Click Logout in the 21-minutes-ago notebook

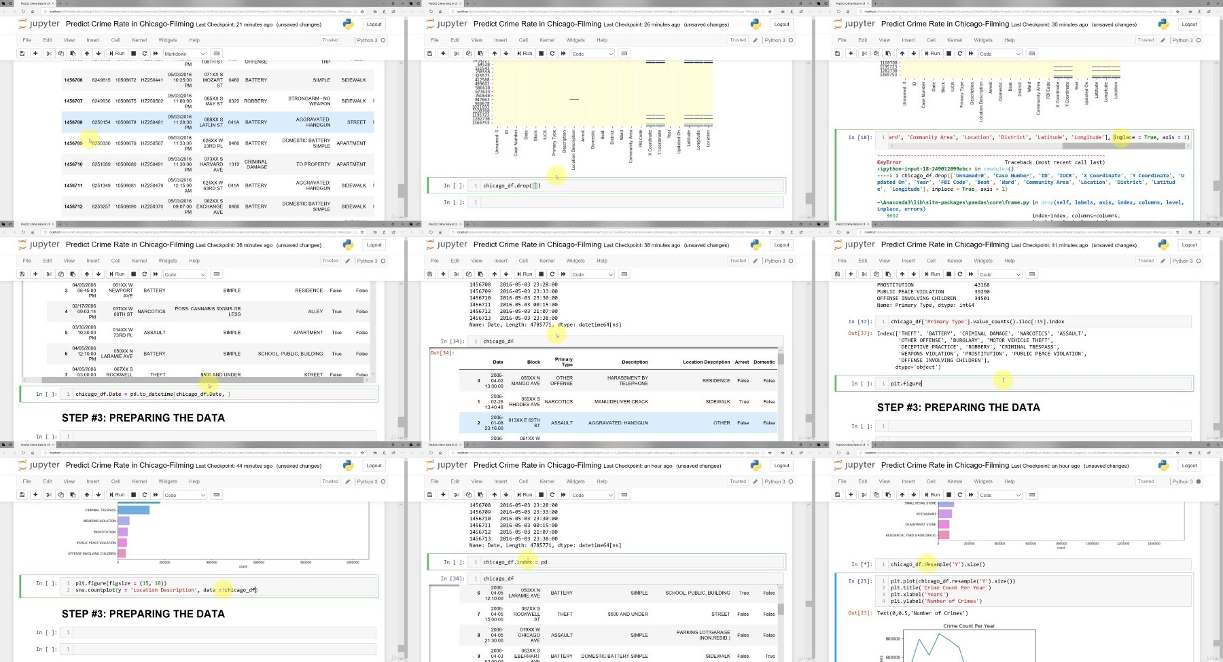[x=374, y=24]
